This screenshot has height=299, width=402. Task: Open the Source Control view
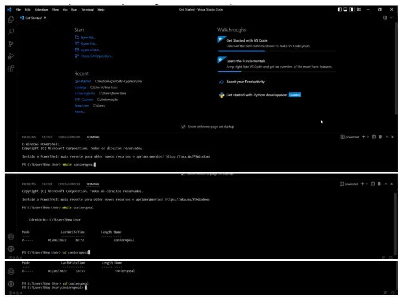(x=11, y=44)
